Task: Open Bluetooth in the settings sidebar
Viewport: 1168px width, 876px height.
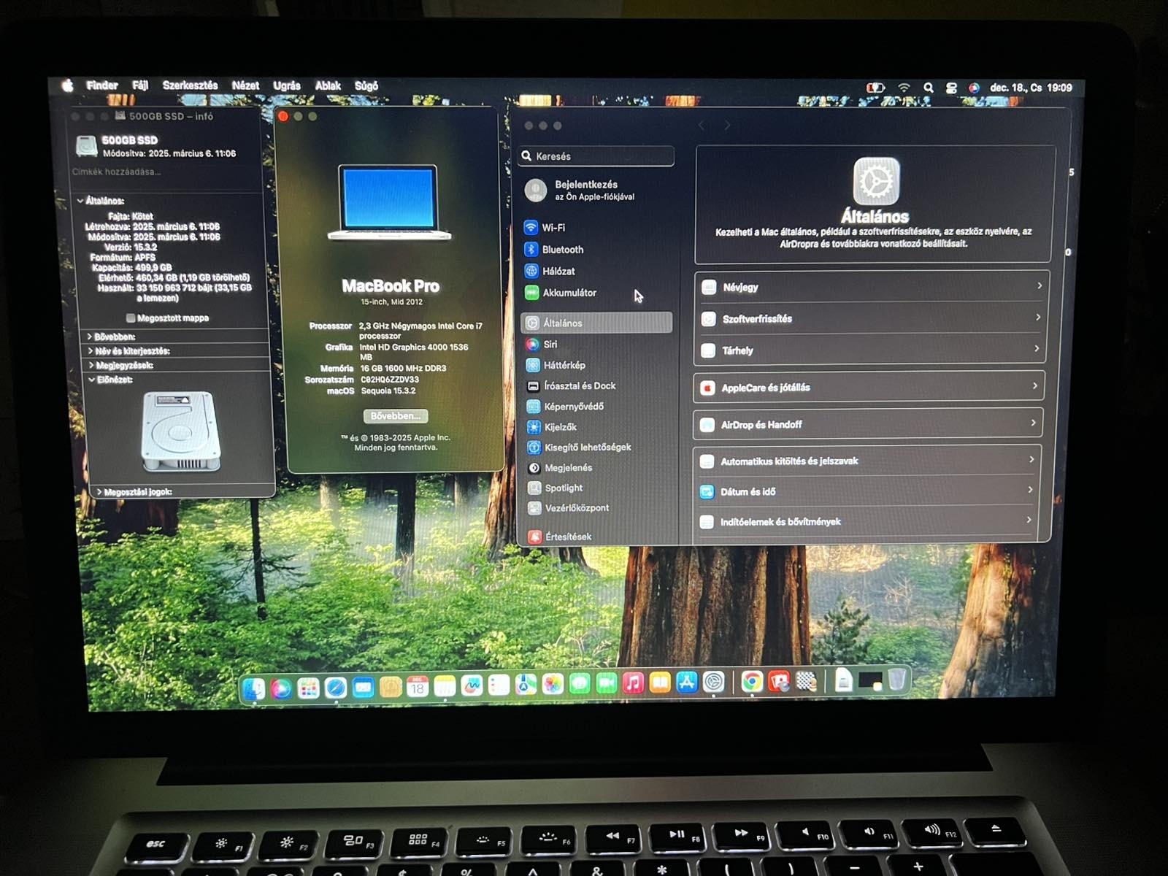Action: pos(563,250)
